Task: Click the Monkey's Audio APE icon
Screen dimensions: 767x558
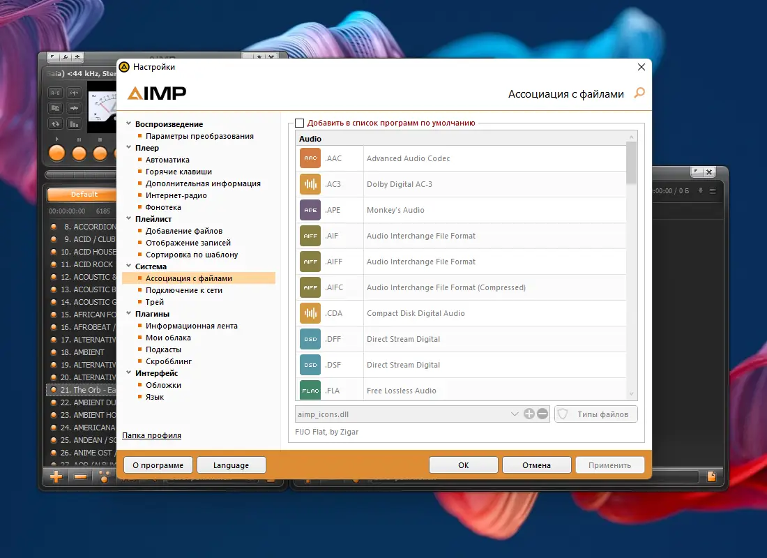Action: 310,210
